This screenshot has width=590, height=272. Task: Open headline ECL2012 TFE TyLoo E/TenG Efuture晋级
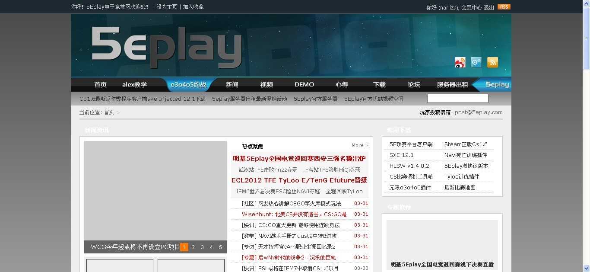point(299,180)
